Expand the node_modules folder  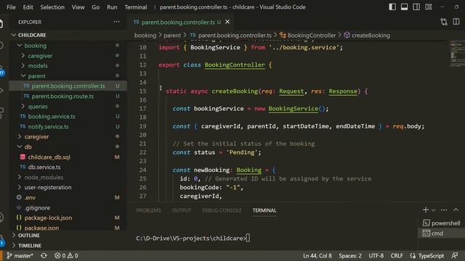tap(68, 177)
